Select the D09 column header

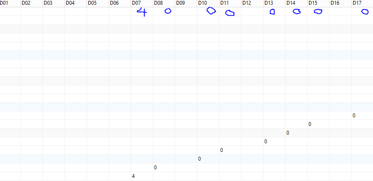tap(186, 3)
